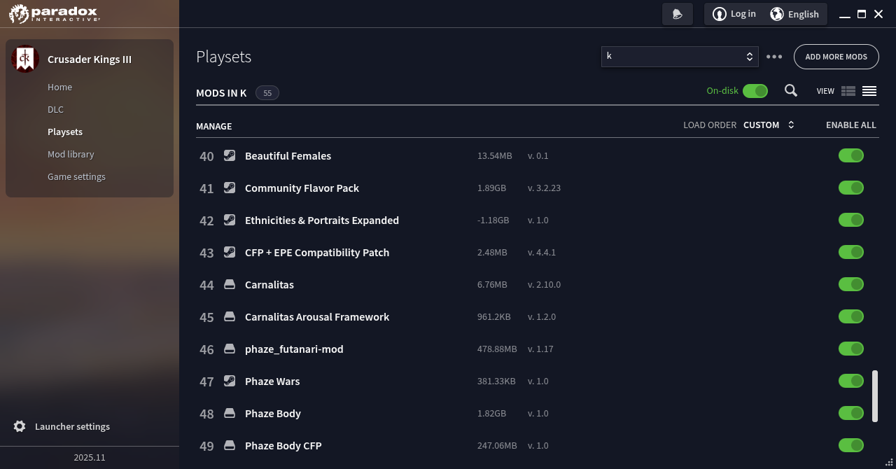The image size is (896, 469).
Task: Toggle the Phaze Body mod switch
Action: click(x=851, y=413)
